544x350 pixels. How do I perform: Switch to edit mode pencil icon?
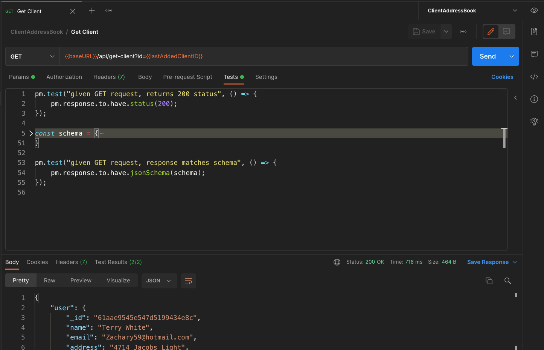(x=491, y=32)
